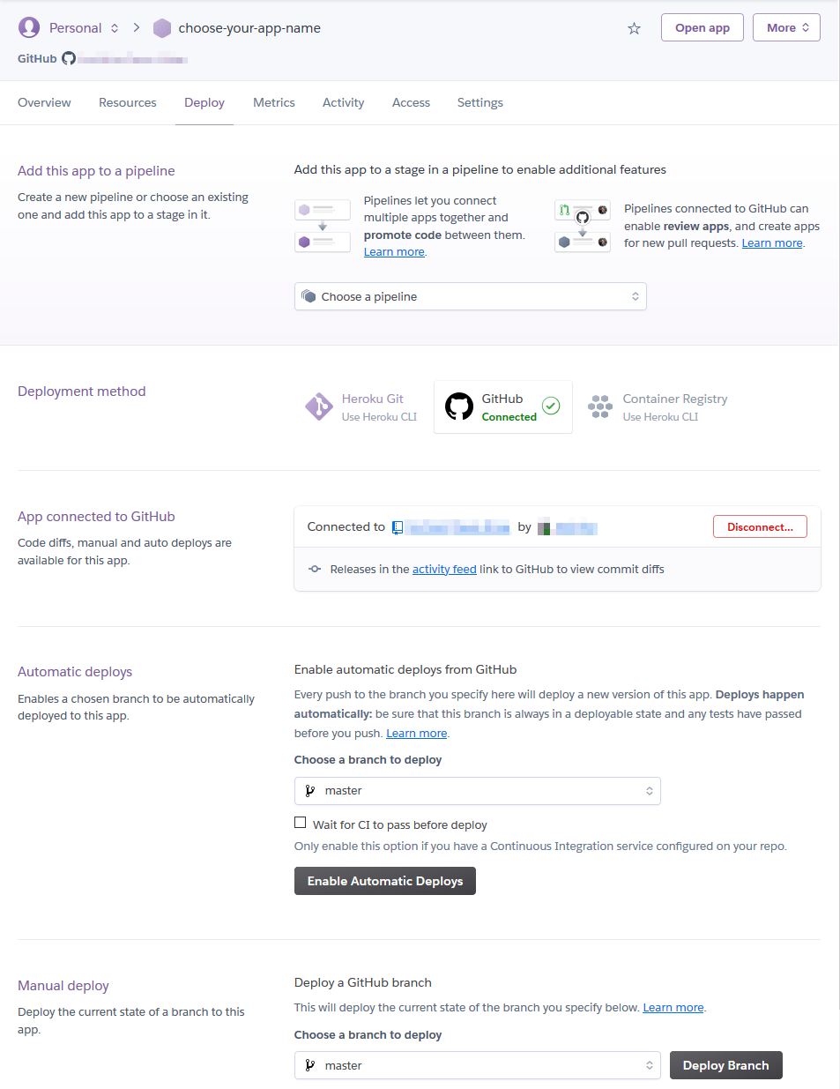Open the Choose a pipeline dropdown
Screen dimensions: 840x1089
tap(471, 296)
